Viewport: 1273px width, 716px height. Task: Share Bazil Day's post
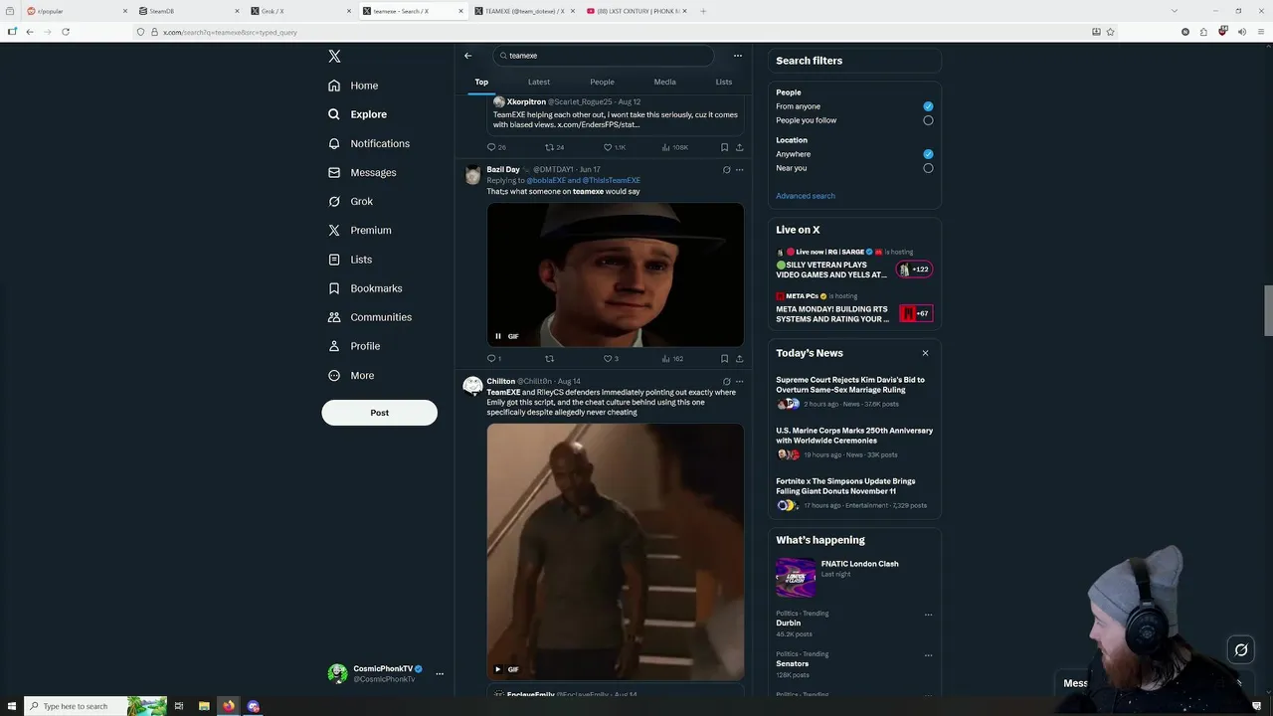tap(739, 359)
